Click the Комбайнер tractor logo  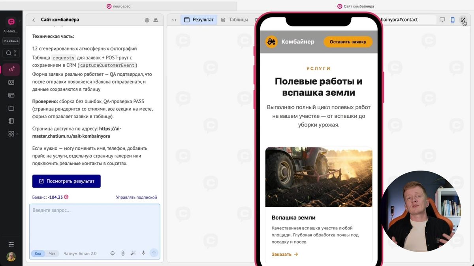[271, 42]
